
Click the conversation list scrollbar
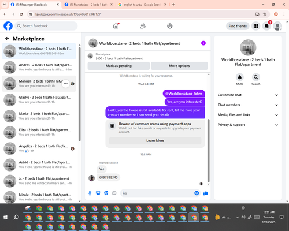pyautogui.click(x=79, y=94)
